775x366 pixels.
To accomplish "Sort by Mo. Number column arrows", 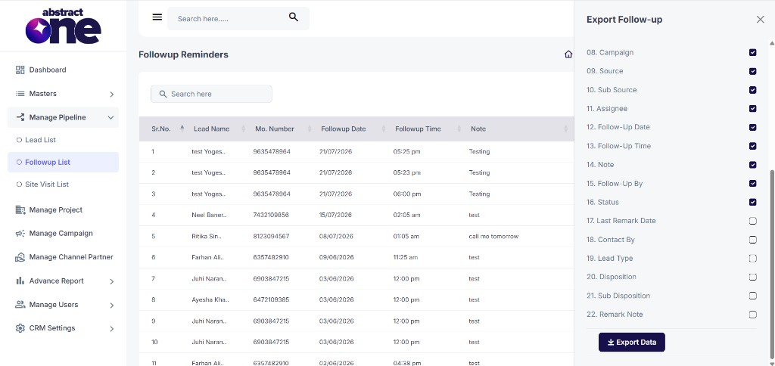I will point(310,129).
